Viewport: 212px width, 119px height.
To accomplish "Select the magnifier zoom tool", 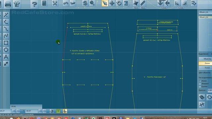I will tap(92, 3).
